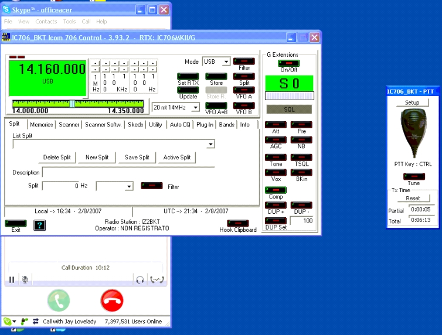Click the Tune LED in PTT window
This screenshot has height=335, width=442.
414,176
